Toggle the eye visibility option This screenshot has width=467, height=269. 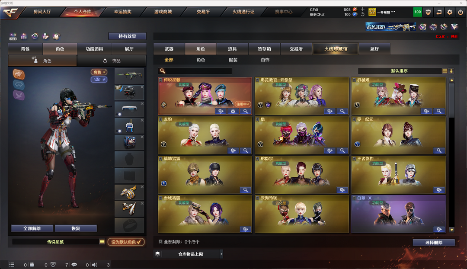[99, 80]
